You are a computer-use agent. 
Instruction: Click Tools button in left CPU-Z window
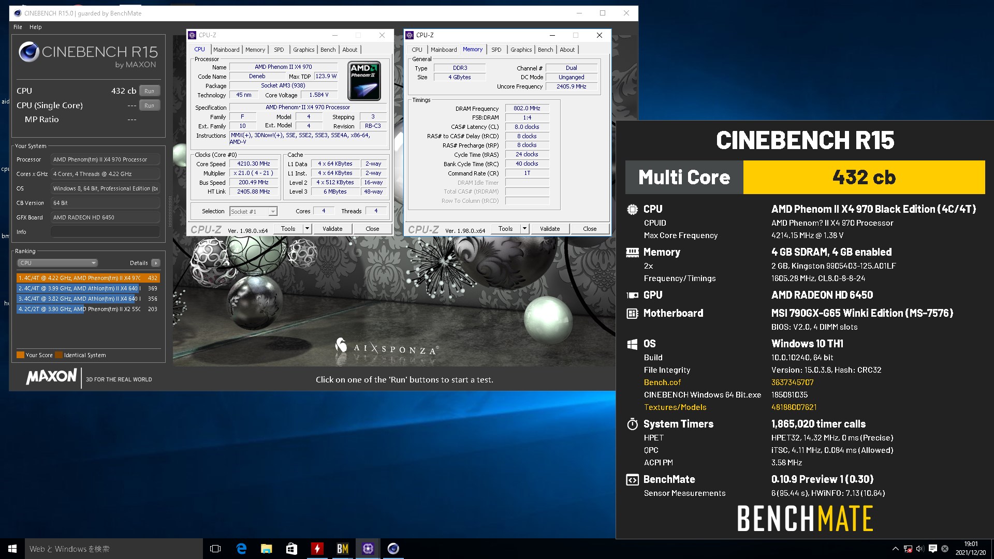[x=288, y=229]
